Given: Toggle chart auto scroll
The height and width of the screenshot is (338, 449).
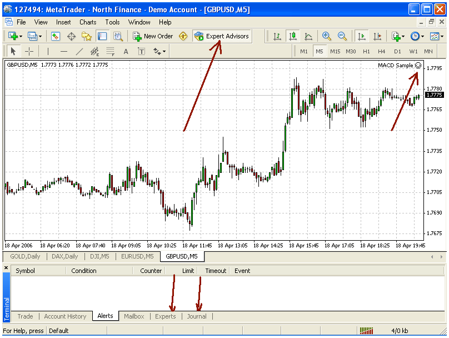Looking at the screenshot, I should pos(362,36).
